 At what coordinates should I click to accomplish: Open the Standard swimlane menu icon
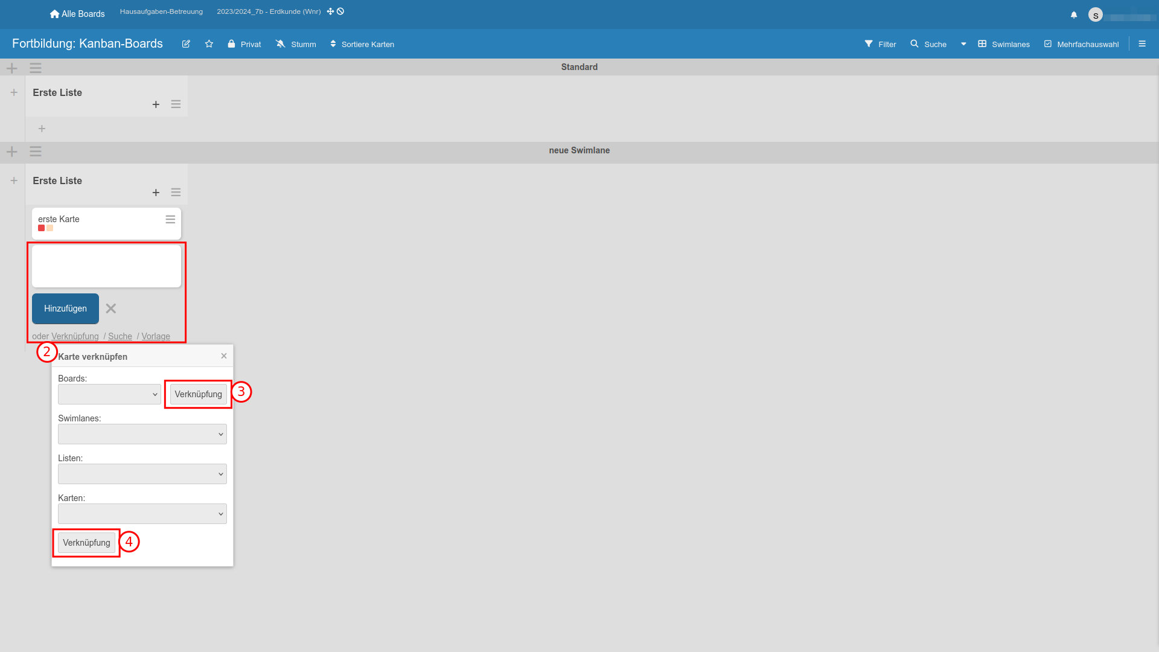[x=36, y=68]
